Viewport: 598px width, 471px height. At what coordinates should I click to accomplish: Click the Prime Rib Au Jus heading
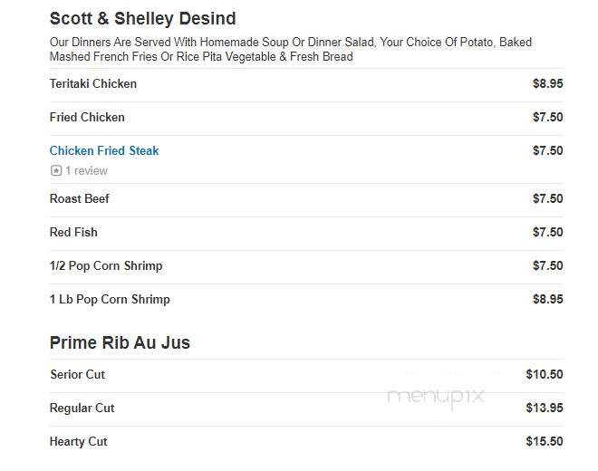point(120,342)
